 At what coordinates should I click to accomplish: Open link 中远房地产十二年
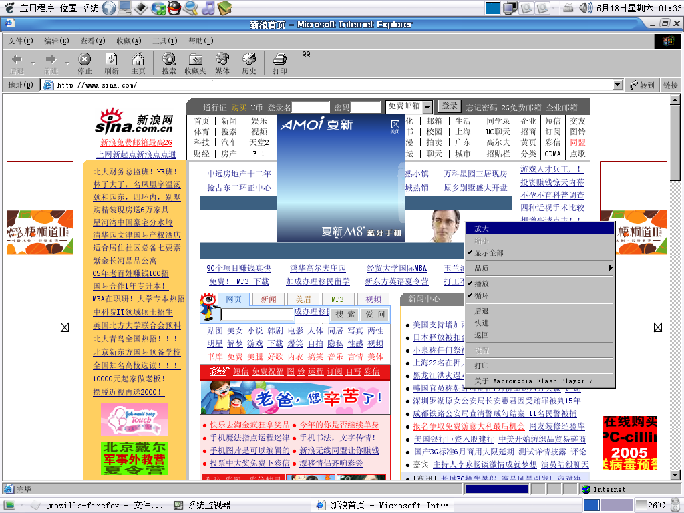pos(239,174)
